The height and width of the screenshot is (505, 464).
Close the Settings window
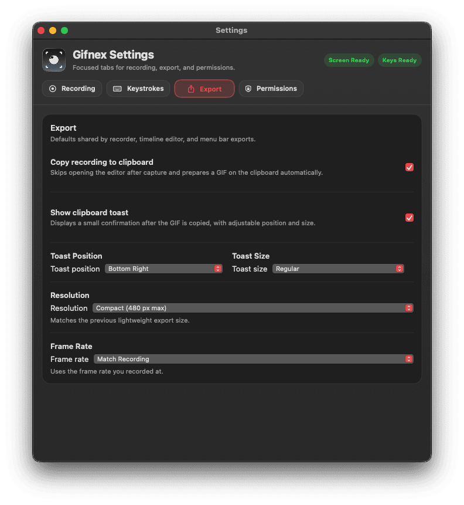41,30
